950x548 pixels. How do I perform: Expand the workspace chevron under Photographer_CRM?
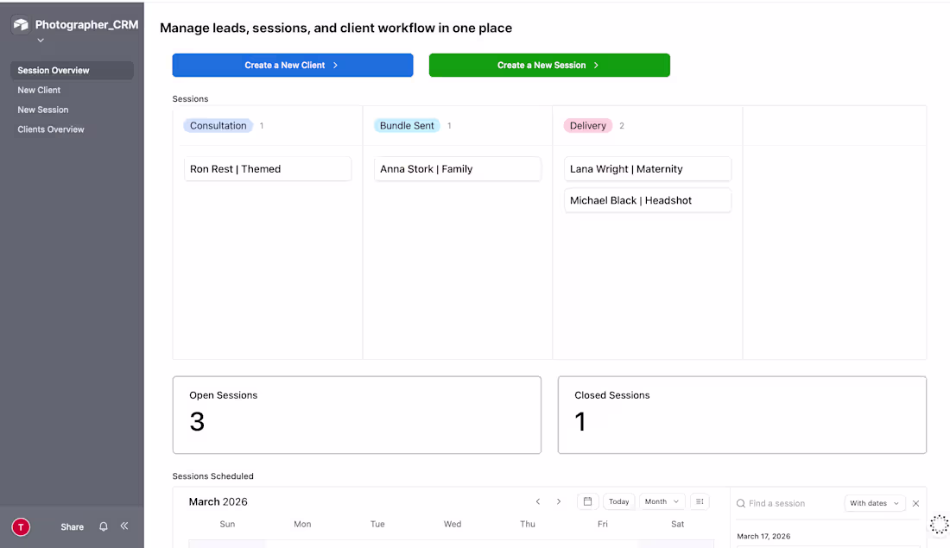click(x=40, y=40)
